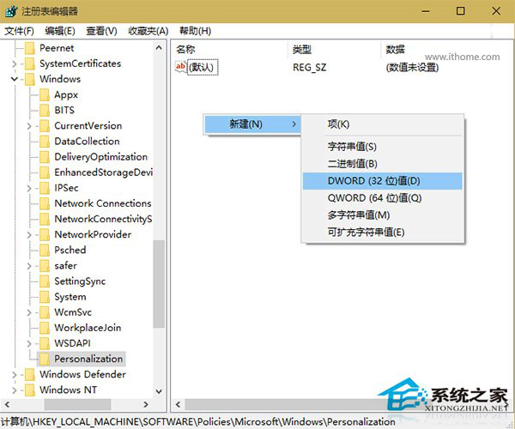Image resolution: width=515 pixels, height=429 pixels.
Task: Click the WorkplaceJoin folder icon
Action: tap(45, 328)
